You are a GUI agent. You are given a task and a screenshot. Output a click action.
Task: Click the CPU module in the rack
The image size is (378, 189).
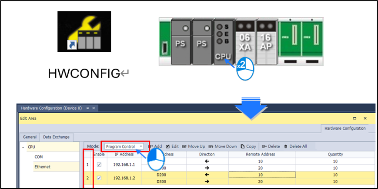pyautogui.click(x=224, y=41)
